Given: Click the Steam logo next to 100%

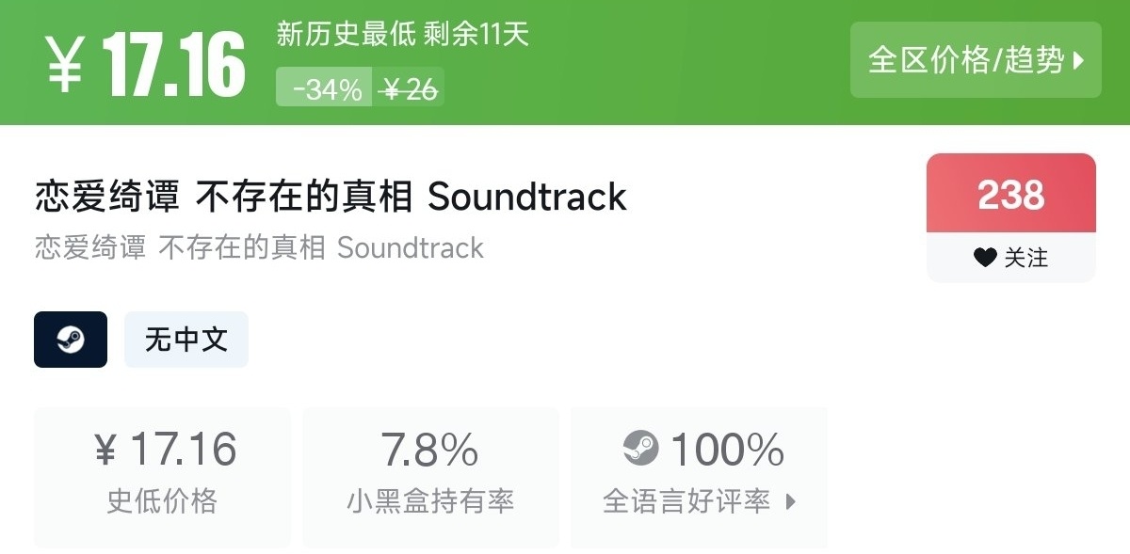Looking at the screenshot, I should pos(641,449).
